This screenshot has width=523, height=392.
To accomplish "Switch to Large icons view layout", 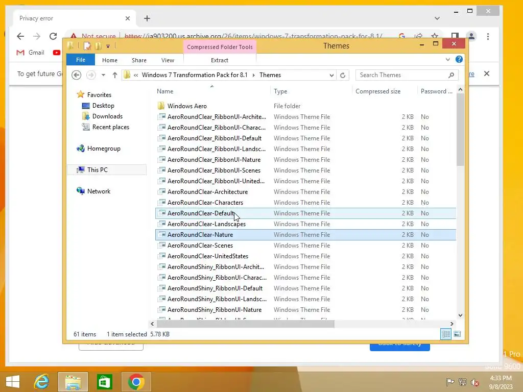I will [457, 334].
